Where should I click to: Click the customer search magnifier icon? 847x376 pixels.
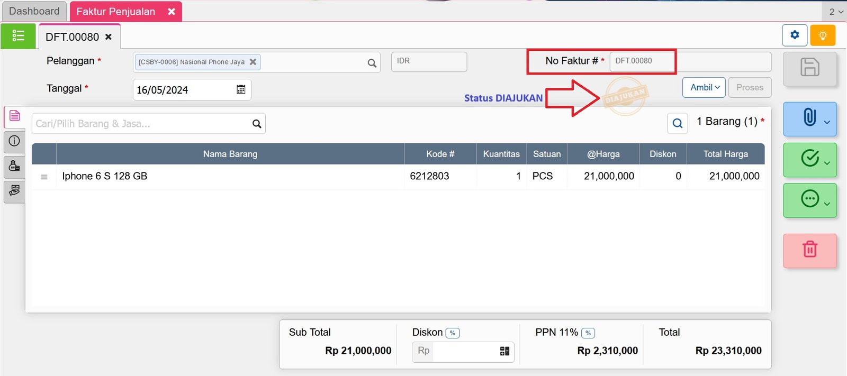(x=372, y=63)
